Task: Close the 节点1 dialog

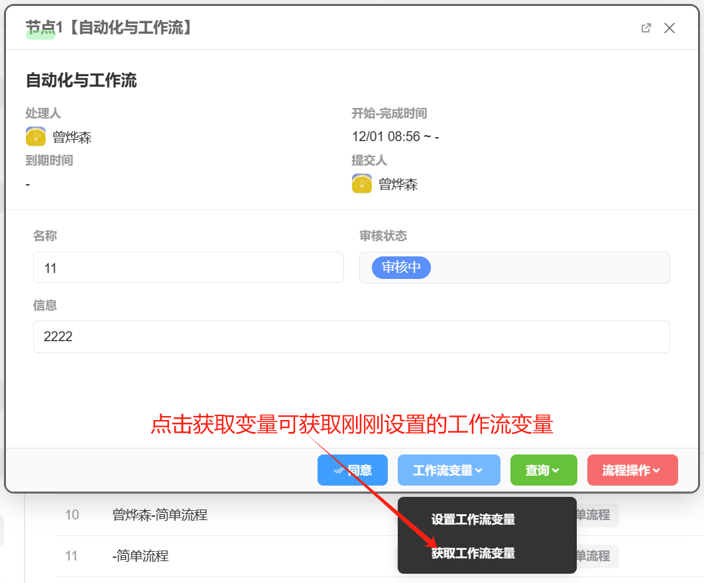Action: click(x=670, y=28)
